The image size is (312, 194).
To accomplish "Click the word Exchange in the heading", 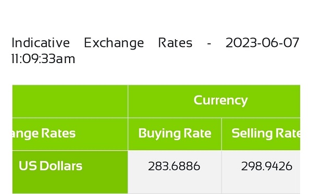I will (x=114, y=43).
